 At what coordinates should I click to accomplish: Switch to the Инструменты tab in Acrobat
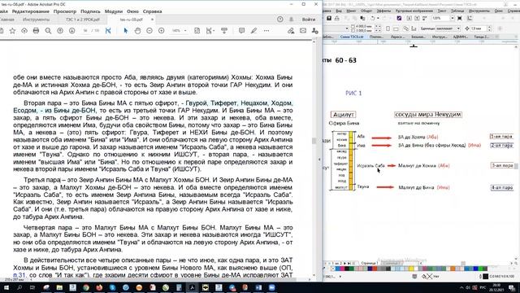(x=36, y=20)
